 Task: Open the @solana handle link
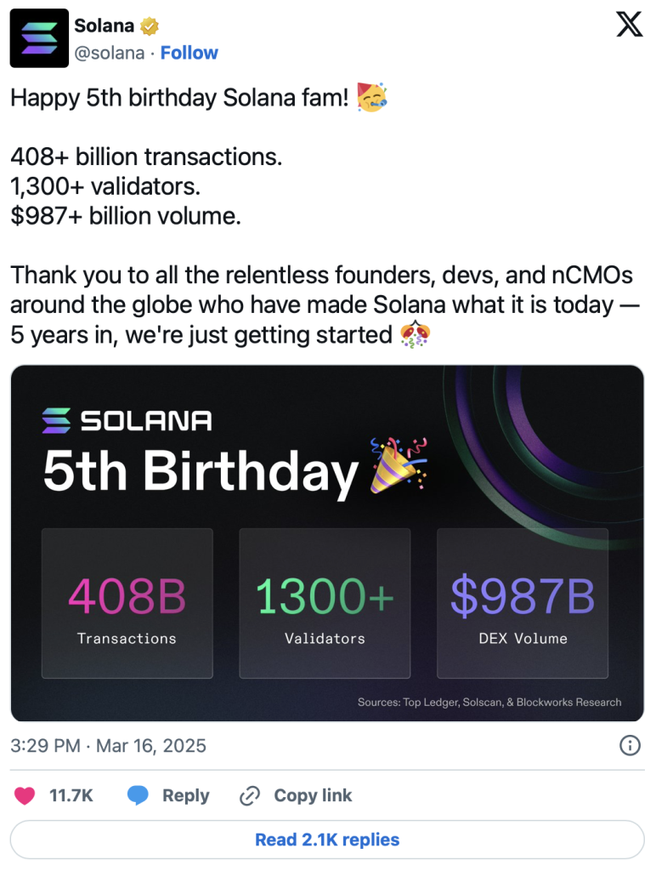tap(110, 53)
